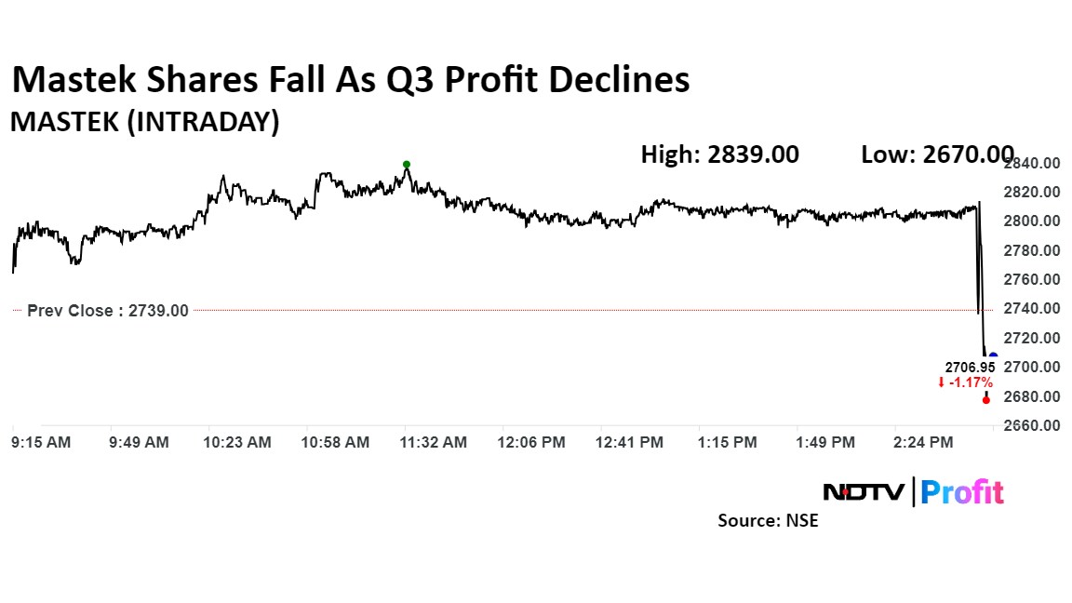The height and width of the screenshot is (603, 1072).
Task: Click the red down arrow beside -1.17%
Action: pyautogui.click(x=941, y=382)
